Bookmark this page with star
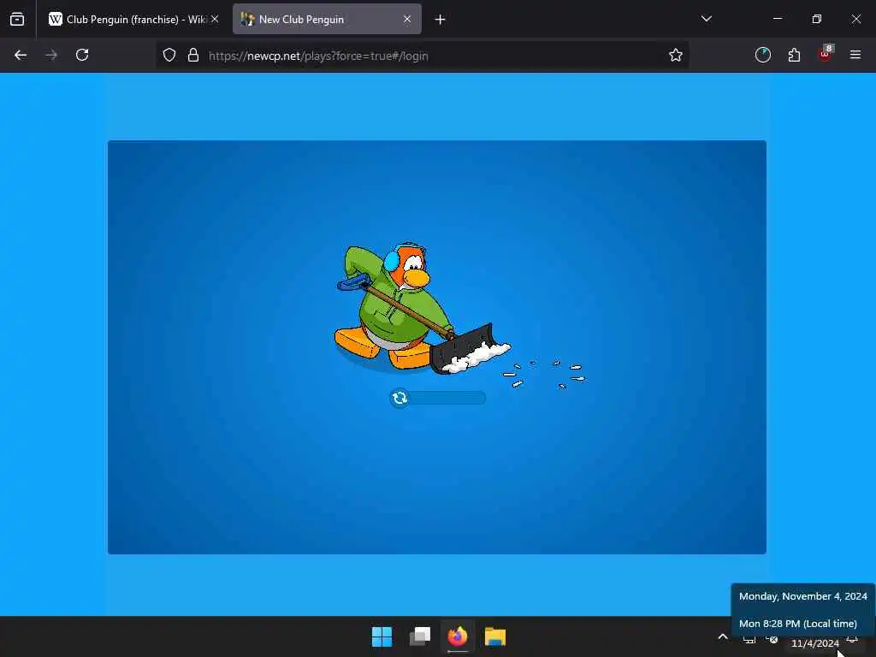Image resolution: width=876 pixels, height=657 pixels. click(x=676, y=55)
